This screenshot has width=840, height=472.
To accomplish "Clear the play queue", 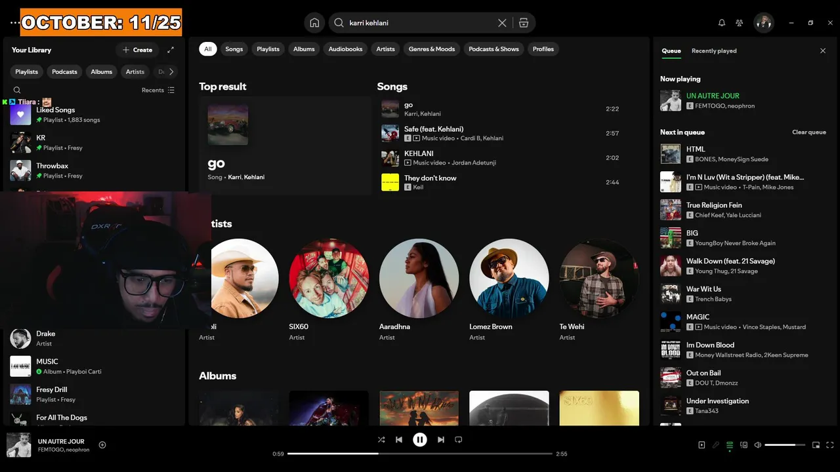I will tap(809, 132).
